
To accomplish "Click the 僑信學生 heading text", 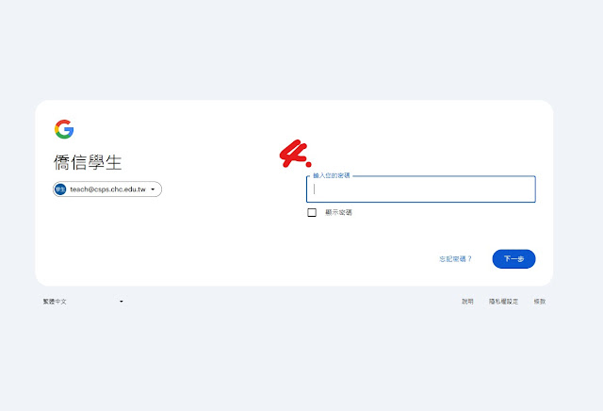I will coord(88,162).
